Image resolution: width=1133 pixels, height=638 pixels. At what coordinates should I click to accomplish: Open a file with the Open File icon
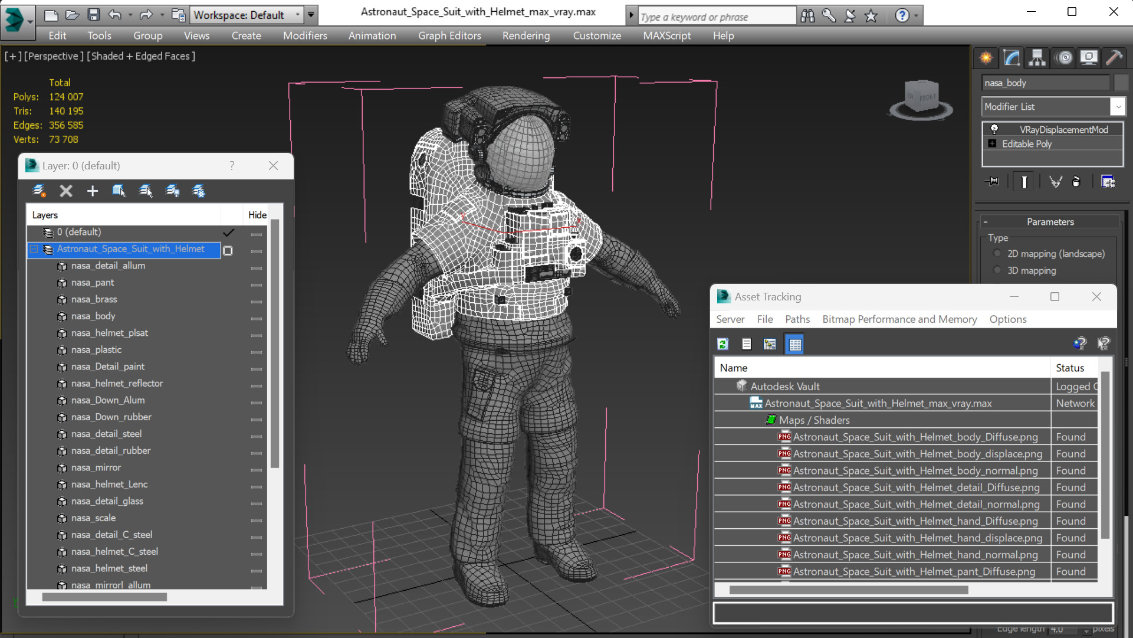tap(72, 15)
